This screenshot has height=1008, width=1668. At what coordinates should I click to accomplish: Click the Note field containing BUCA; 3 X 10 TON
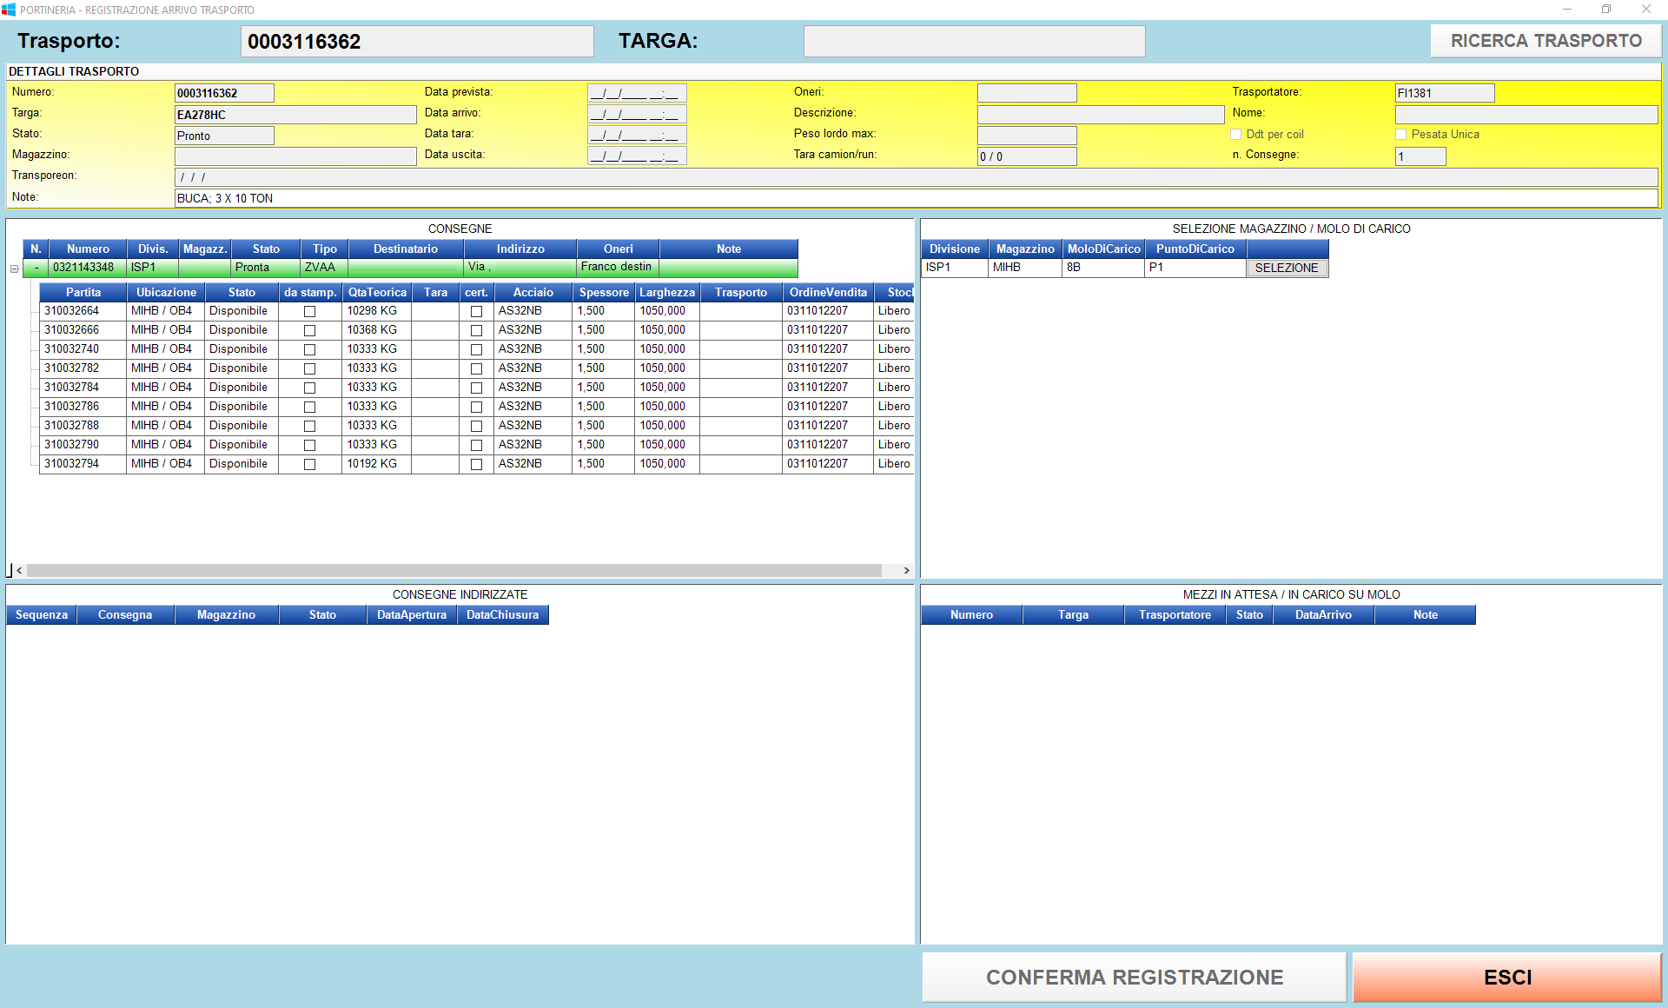[917, 198]
